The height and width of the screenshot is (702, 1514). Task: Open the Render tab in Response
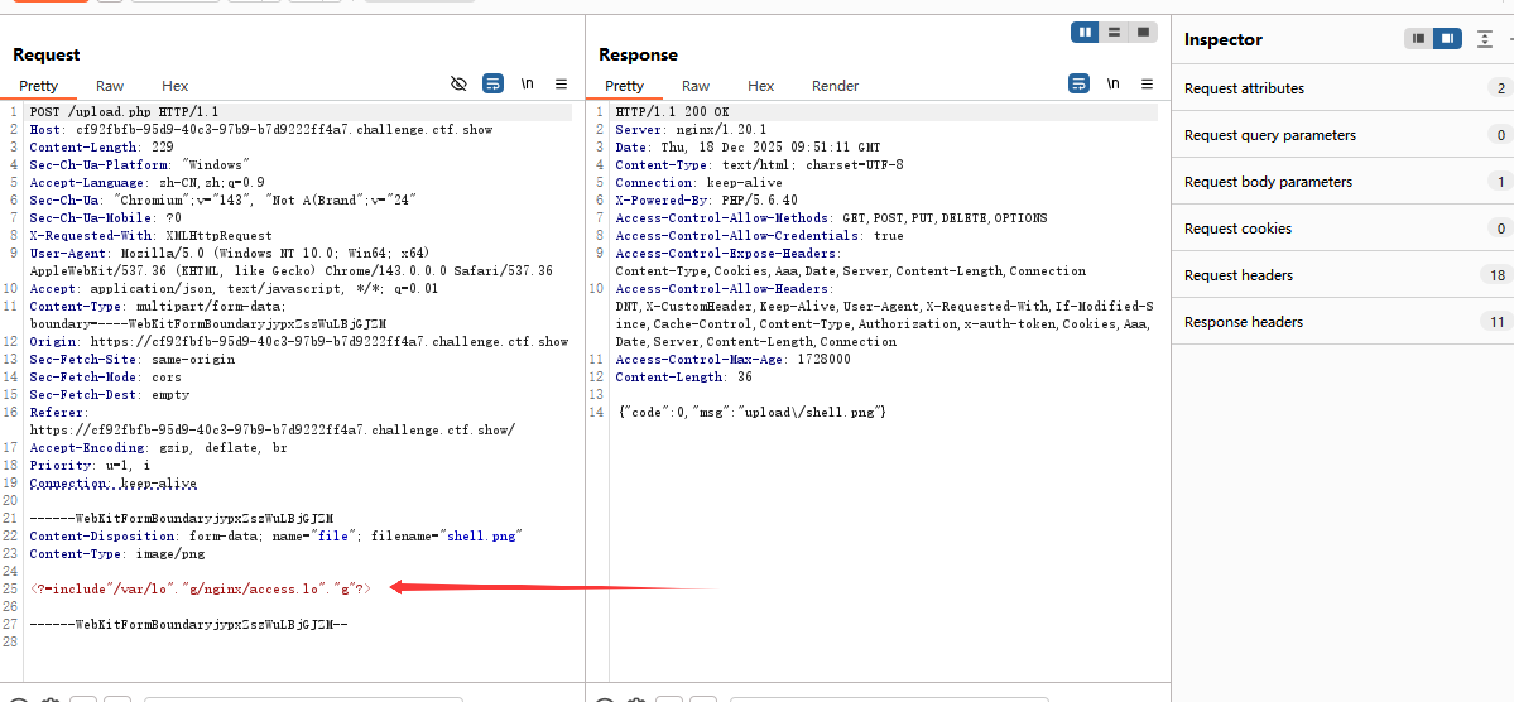click(835, 86)
